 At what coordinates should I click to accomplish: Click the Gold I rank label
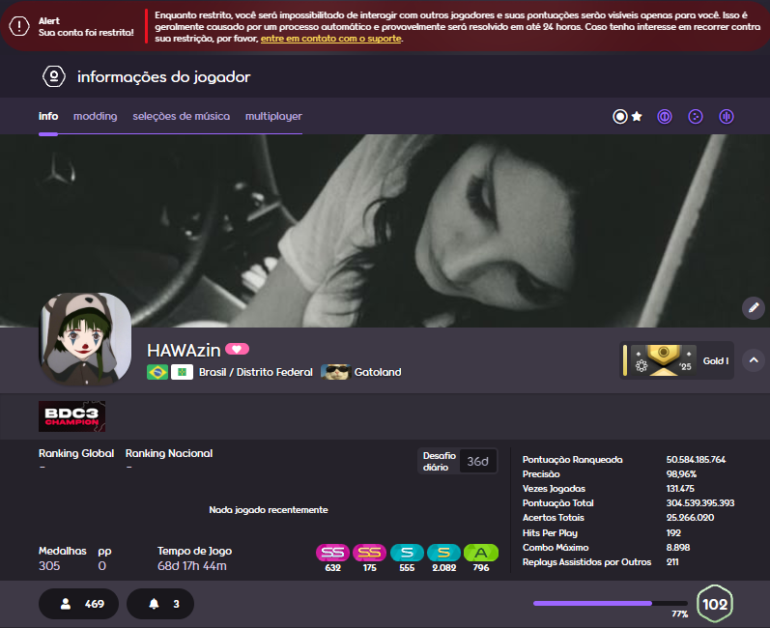[x=716, y=361]
